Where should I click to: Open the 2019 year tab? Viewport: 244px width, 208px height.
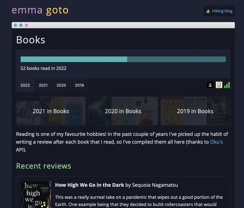[x=79, y=85]
